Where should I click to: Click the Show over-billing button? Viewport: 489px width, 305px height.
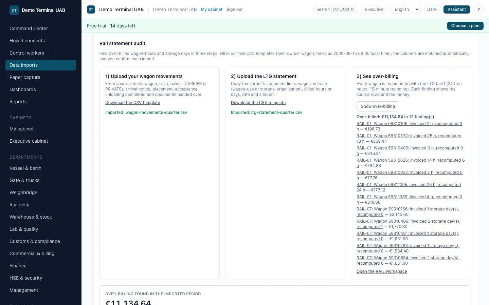378,106
